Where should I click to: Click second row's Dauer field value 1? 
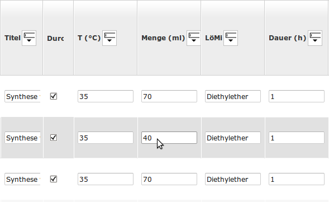(x=297, y=138)
